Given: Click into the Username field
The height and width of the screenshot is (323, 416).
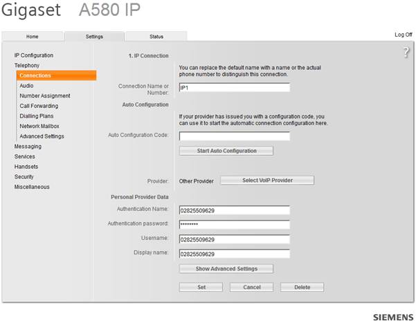Looking at the screenshot, I should 235,239.
